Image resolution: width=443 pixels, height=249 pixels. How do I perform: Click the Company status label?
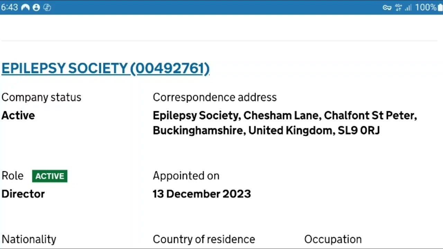pos(41,98)
